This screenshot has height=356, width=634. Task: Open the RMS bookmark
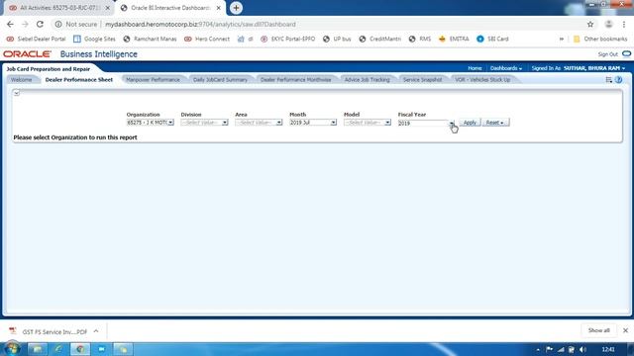pyautogui.click(x=420, y=39)
